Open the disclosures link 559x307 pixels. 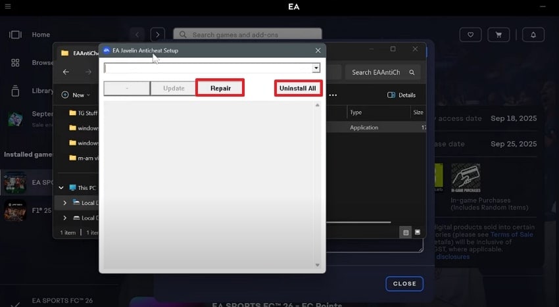pos(452,257)
